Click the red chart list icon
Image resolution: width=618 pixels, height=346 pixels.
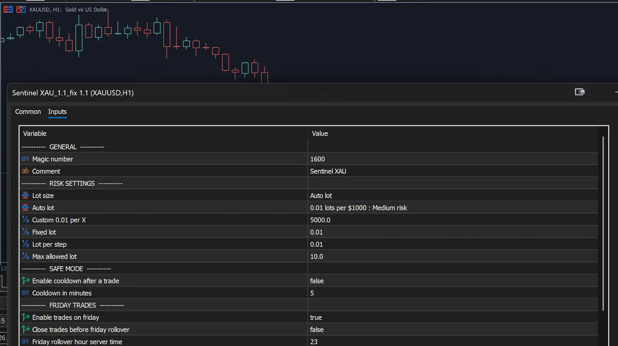click(8, 9)
